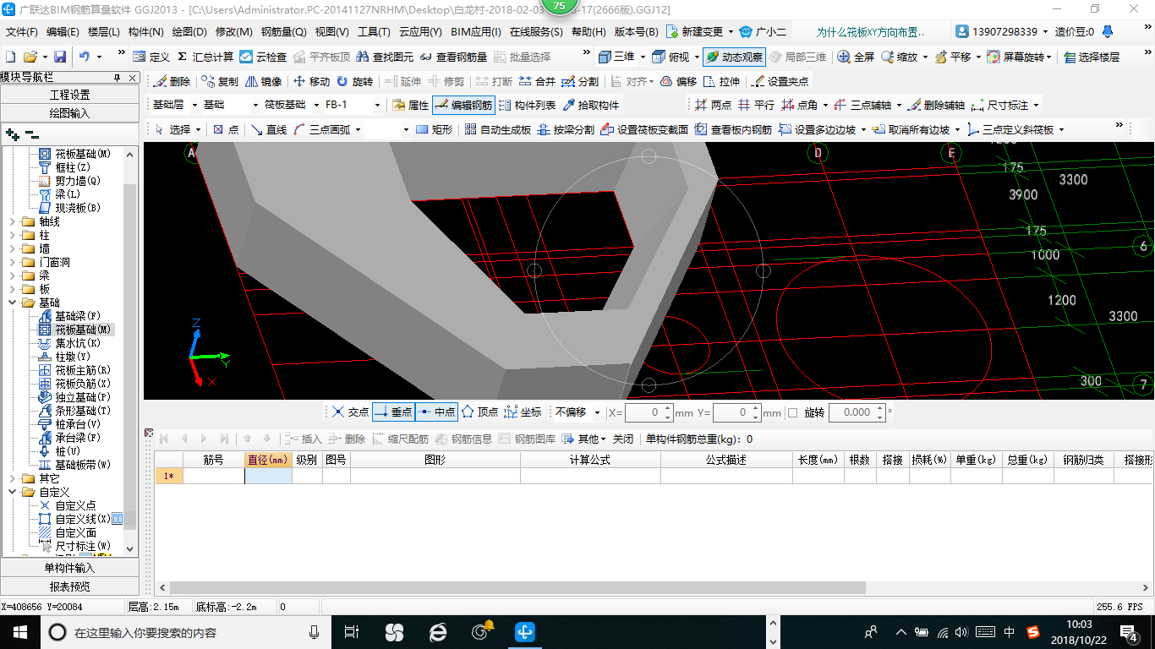Click the 分割 split tool

tap(580, 82)
